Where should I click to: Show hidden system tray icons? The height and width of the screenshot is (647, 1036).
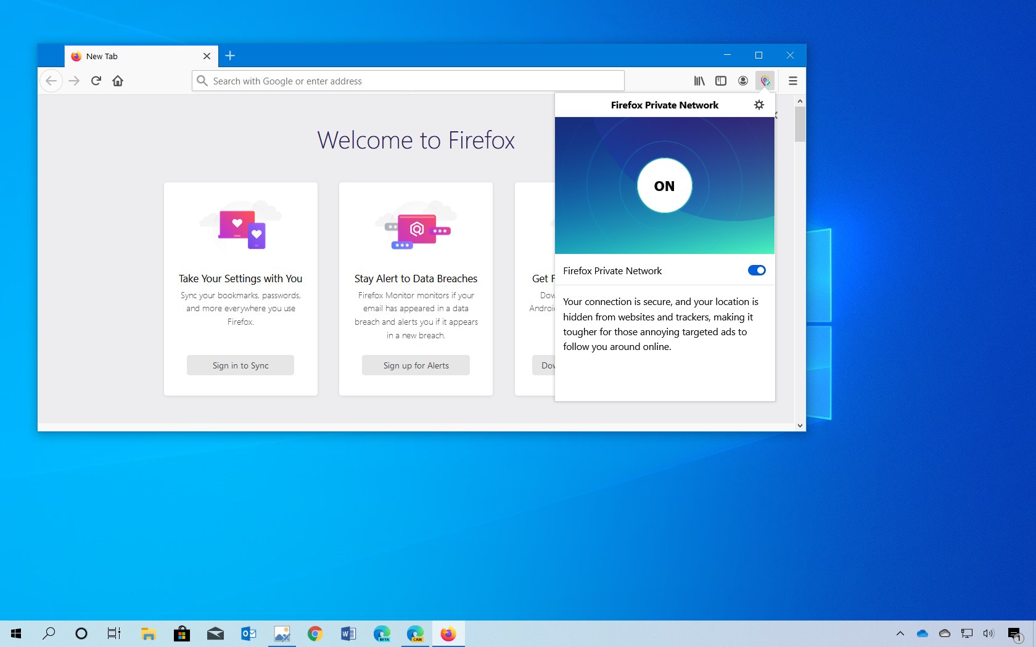[x=900, y=633]
